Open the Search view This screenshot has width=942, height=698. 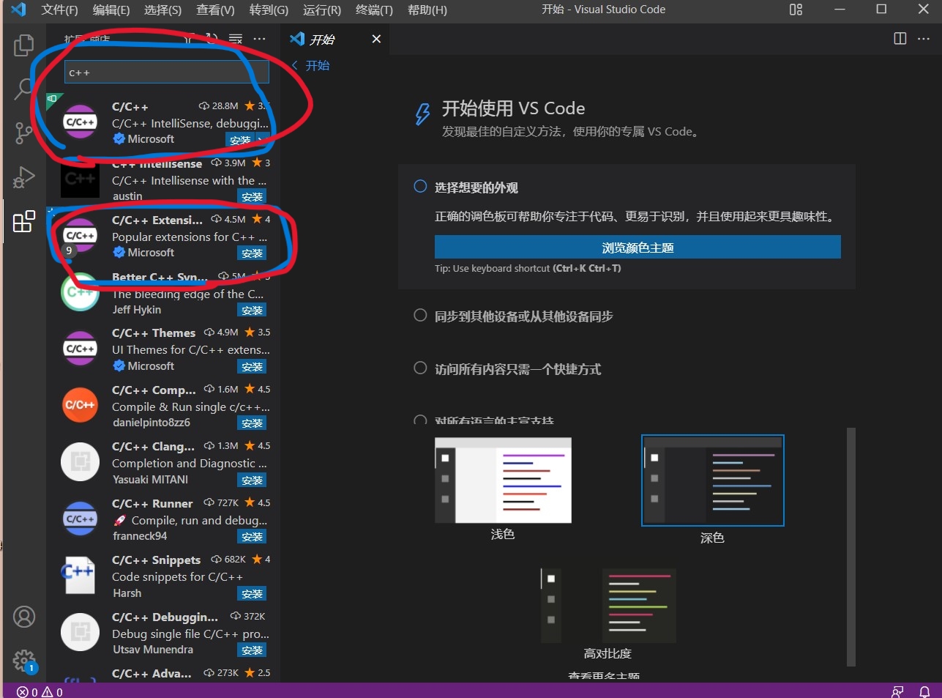coord(23,89)
